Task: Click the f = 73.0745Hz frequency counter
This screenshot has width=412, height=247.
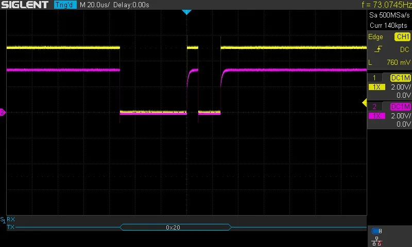Action: click(387, 5)
